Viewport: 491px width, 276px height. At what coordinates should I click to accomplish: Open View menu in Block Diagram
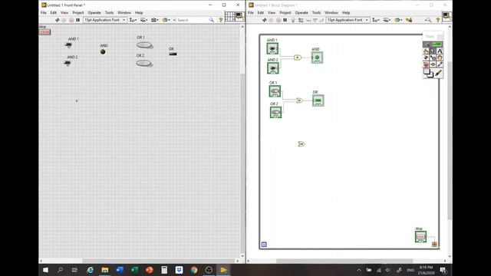tap(272, 12)
